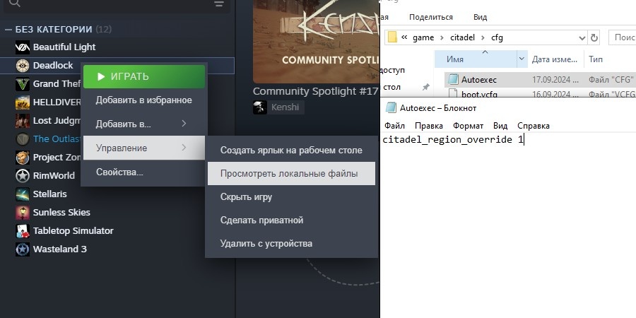Click the boot.vcfg file icon
The width and height of the screenshot is (636, 318).
click(453, 94)
